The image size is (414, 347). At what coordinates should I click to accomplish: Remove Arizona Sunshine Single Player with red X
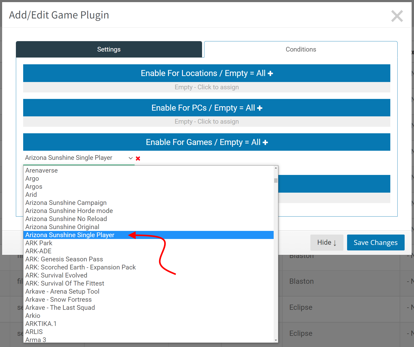point(138,158)
